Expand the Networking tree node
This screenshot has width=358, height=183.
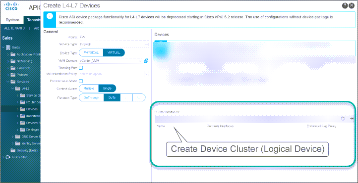8,61
